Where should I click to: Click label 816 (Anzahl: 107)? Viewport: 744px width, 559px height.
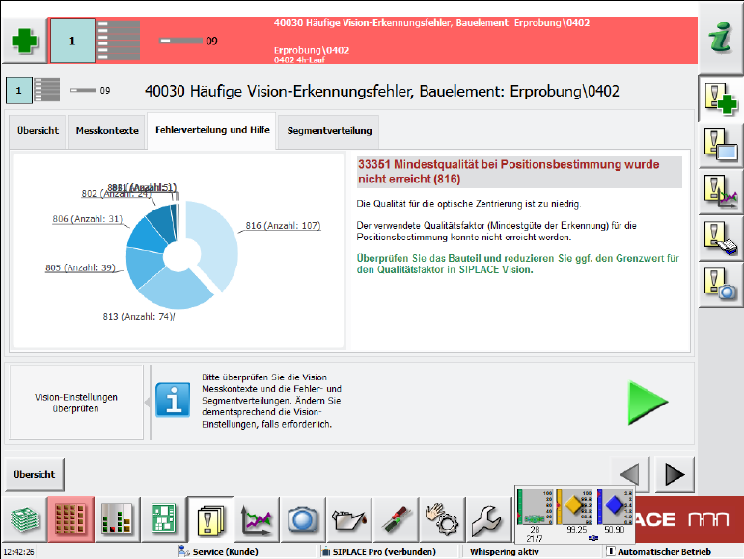284,225
